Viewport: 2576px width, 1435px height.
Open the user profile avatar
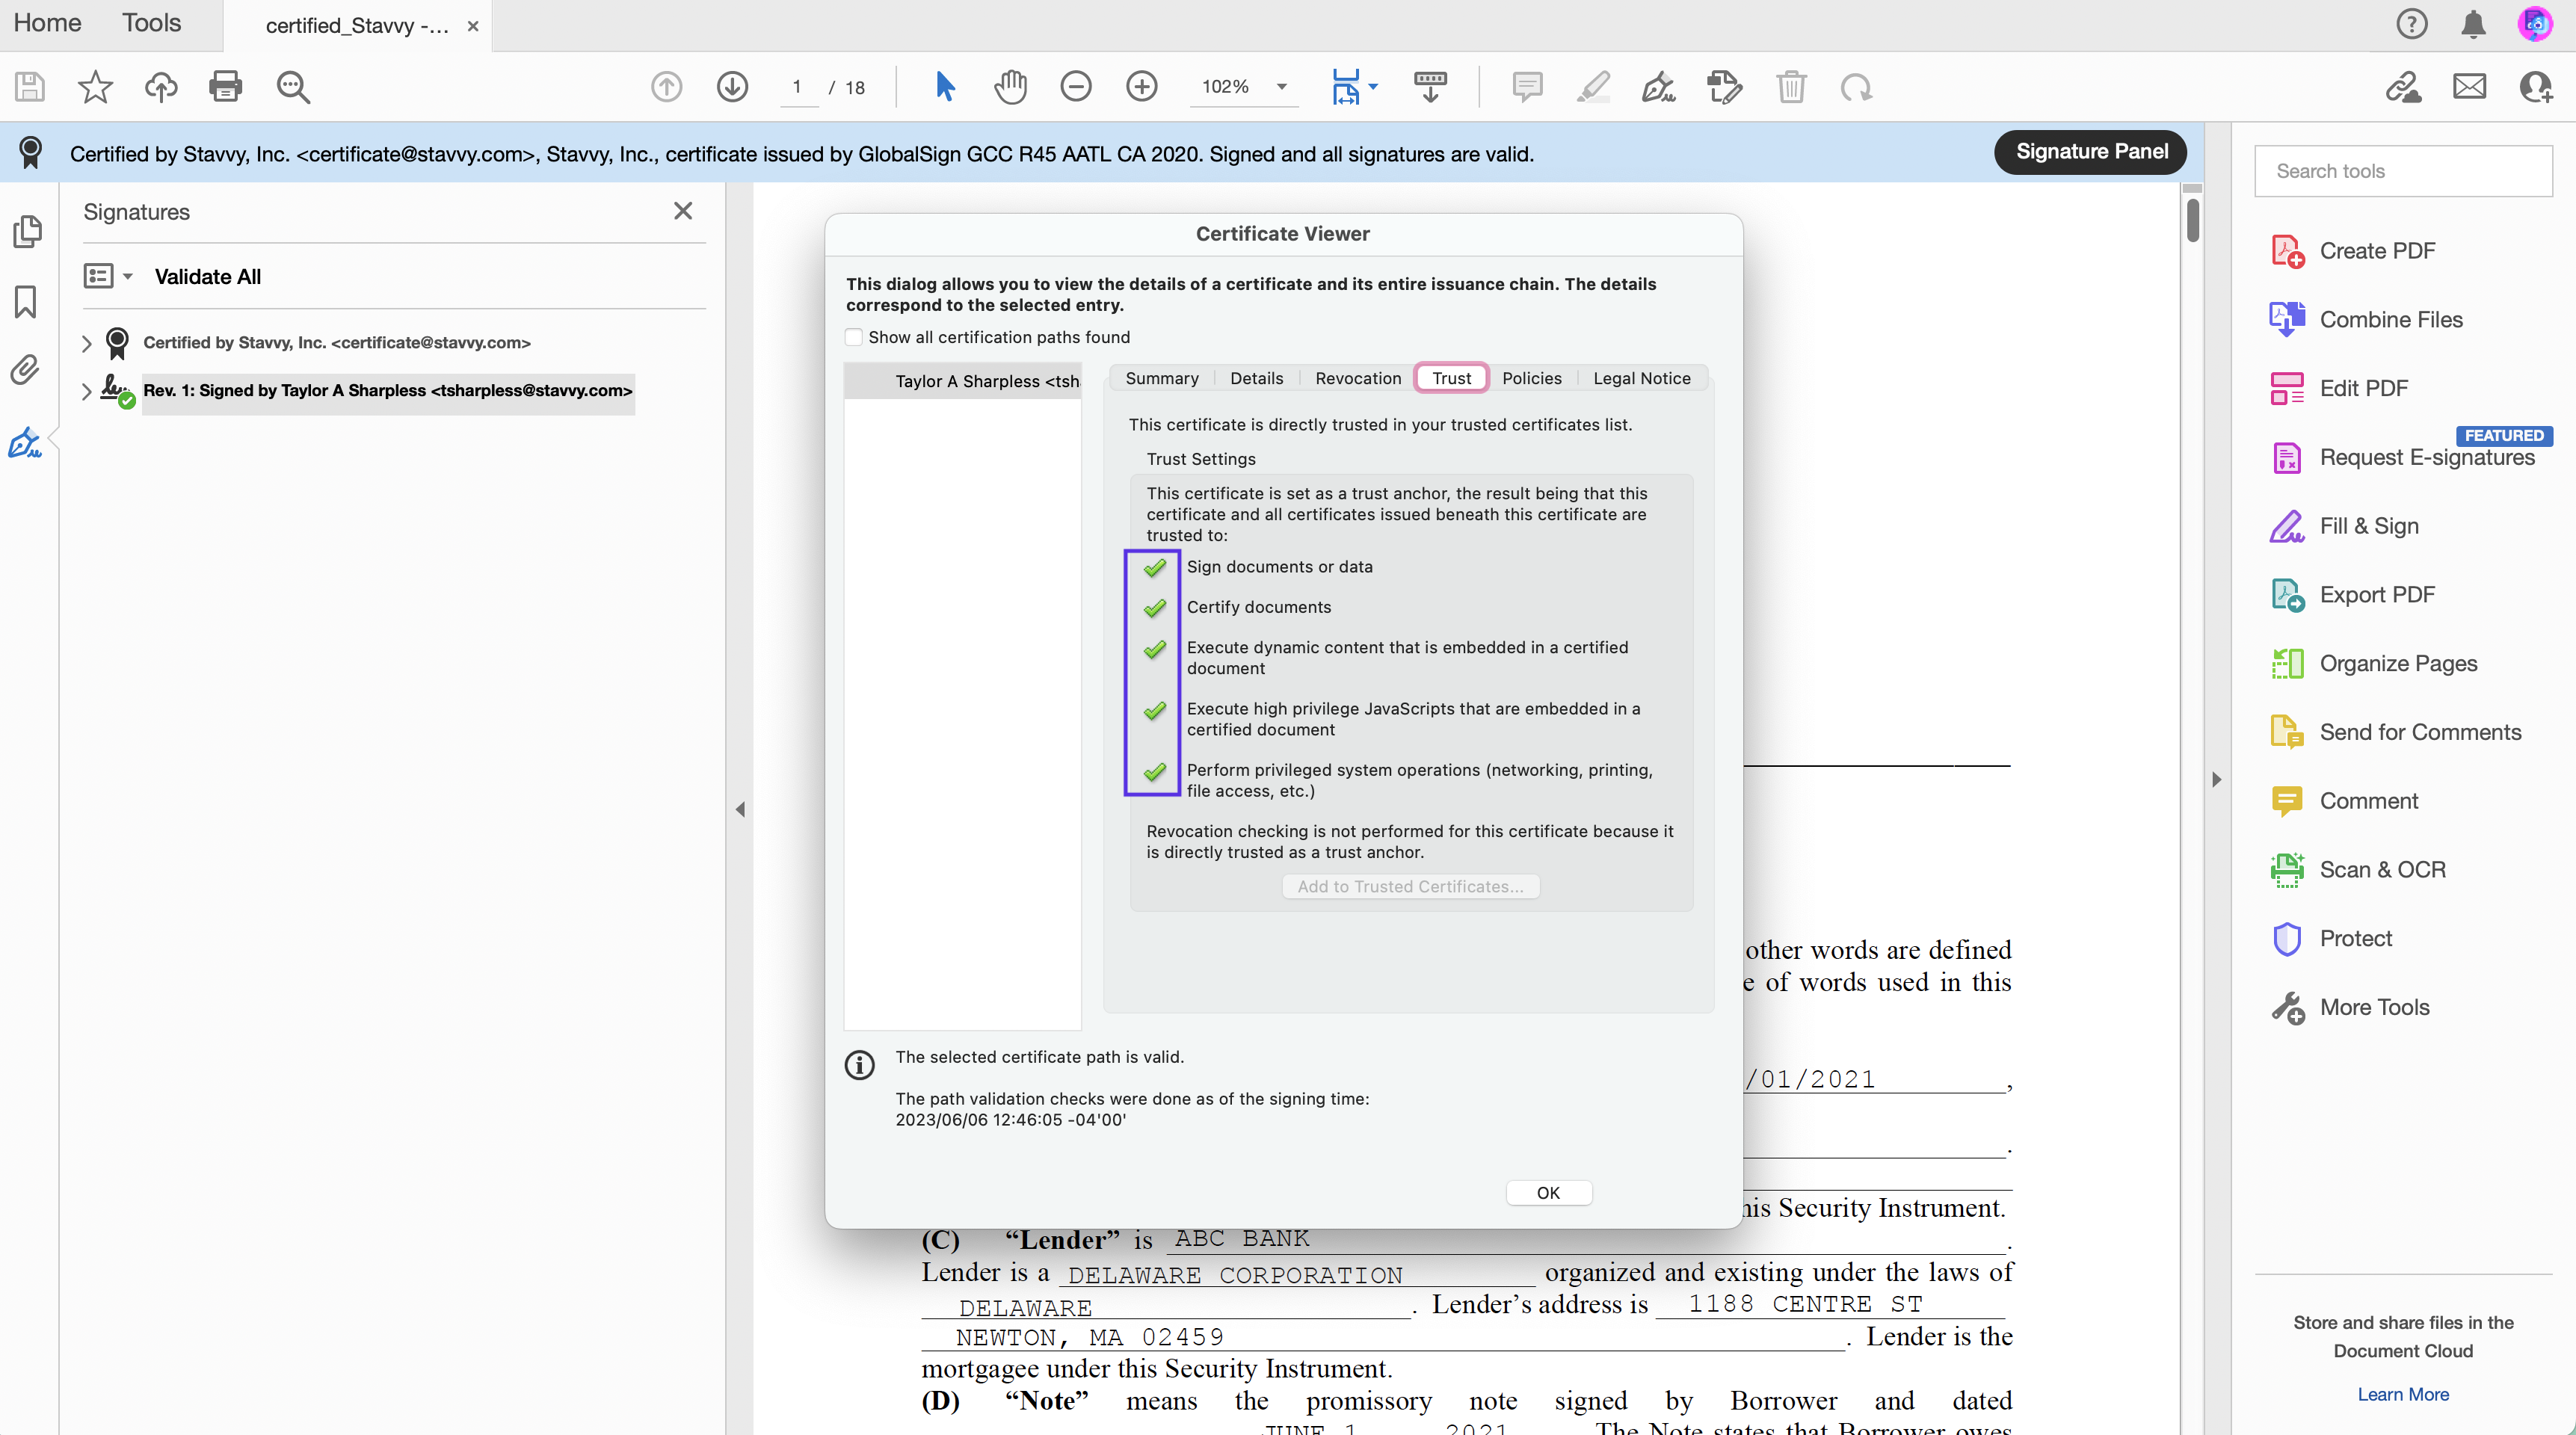pyautogui.click(x=2536, y=24)
